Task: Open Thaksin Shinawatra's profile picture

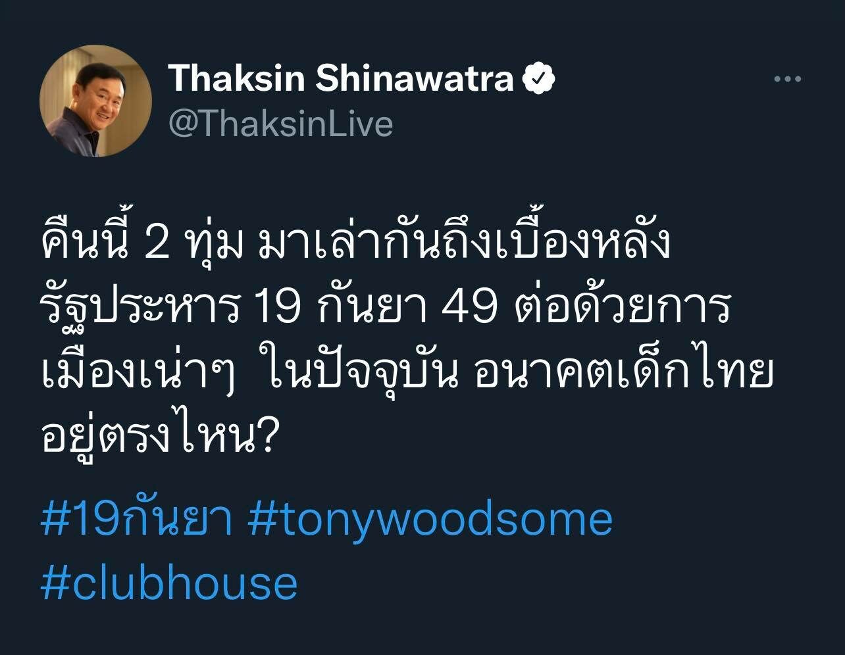Action: (x=96, y=101)
